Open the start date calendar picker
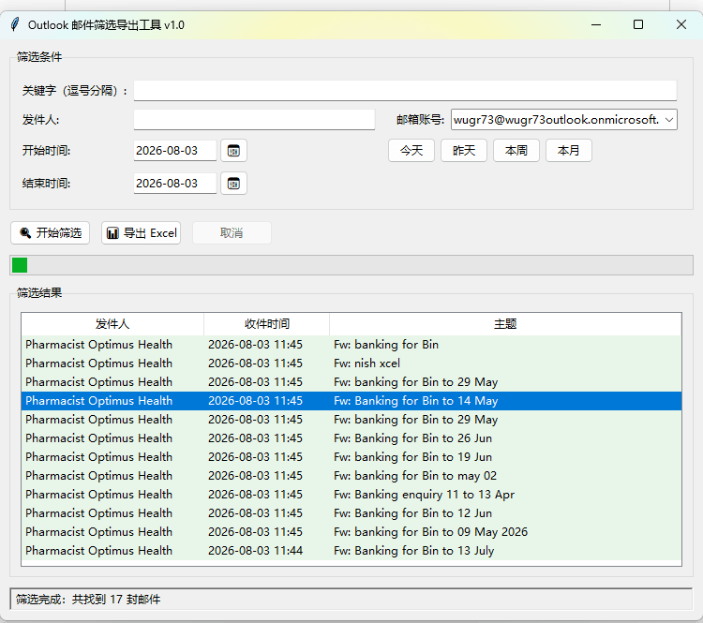This screenshot has width=703, height=623. tap(233, 151)
